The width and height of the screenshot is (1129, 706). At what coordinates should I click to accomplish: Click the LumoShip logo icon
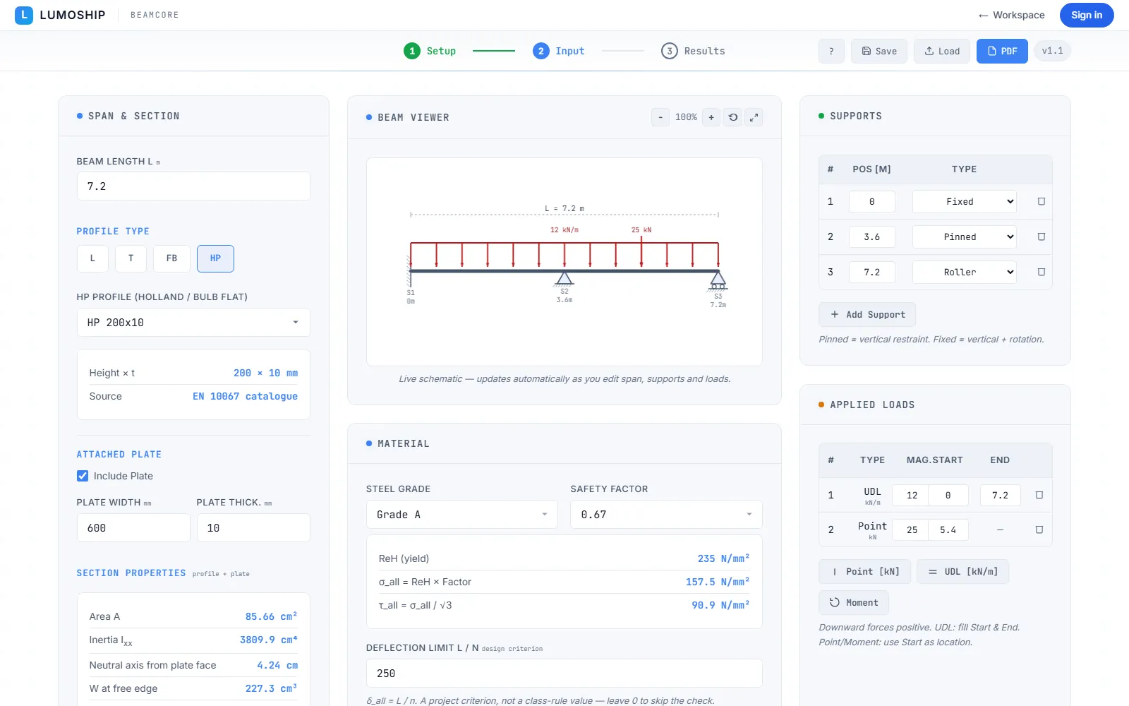click(x=24, y=15)
